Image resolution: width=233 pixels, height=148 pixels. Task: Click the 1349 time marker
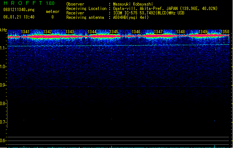pos(203,32)
